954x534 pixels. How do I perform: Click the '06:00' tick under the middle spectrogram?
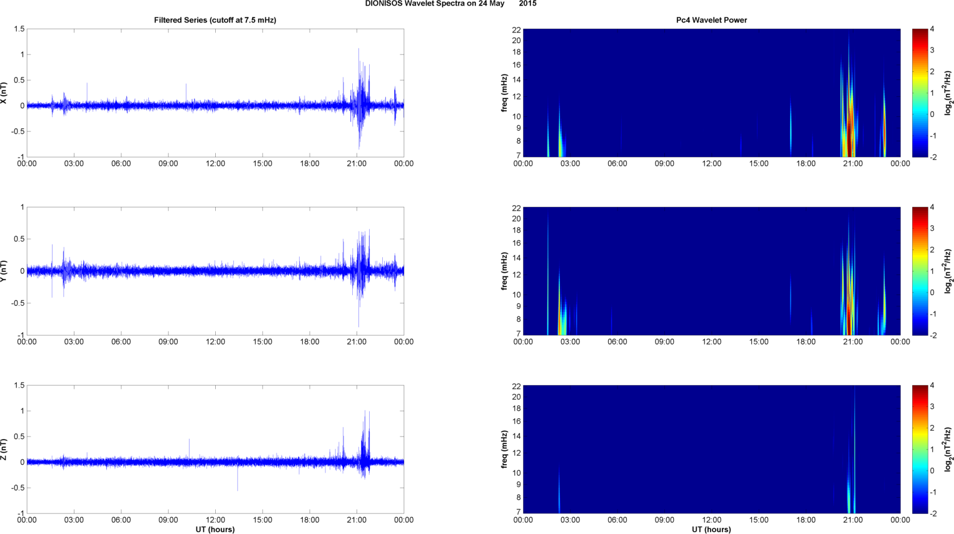[x=617, y=342]
